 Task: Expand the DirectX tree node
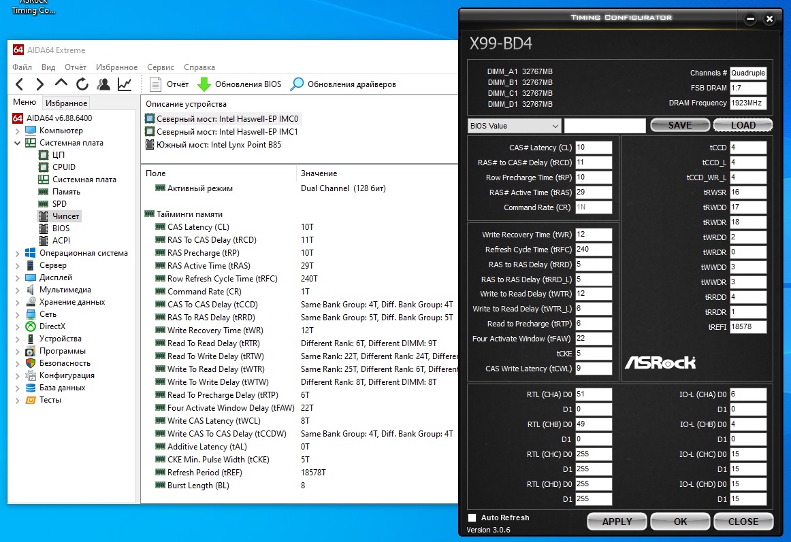point(18,326)
